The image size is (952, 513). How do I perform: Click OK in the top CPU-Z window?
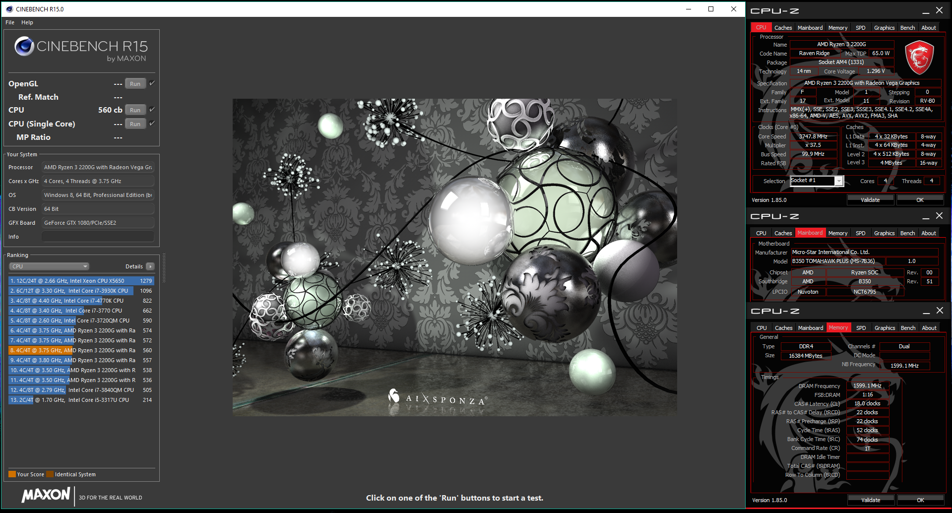[x=920, y=200]
